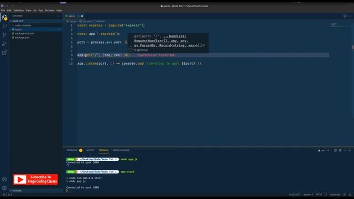Open the Run menu
The width and height of the screenshot is (354, 199).
[40, 11]
